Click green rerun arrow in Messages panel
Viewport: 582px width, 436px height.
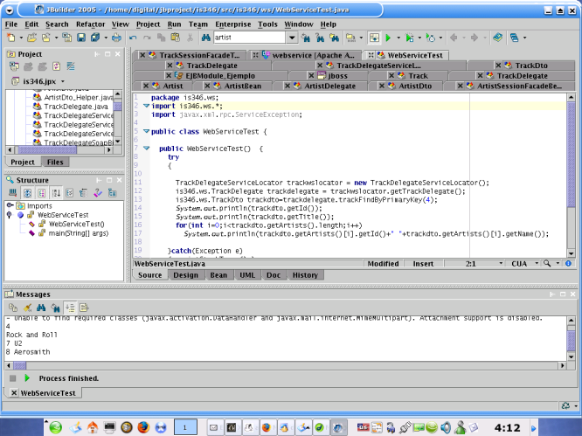click(27, 378)
